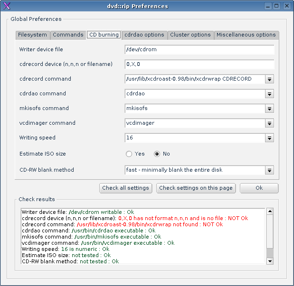Image resolution: width=294 pixels, height=286 pixels.
Task: Click the check results scrollbar up arrow
Action: point(270,211)
